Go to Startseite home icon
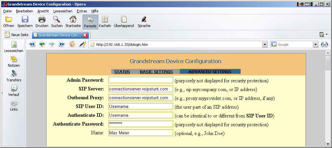 [73, 19]
